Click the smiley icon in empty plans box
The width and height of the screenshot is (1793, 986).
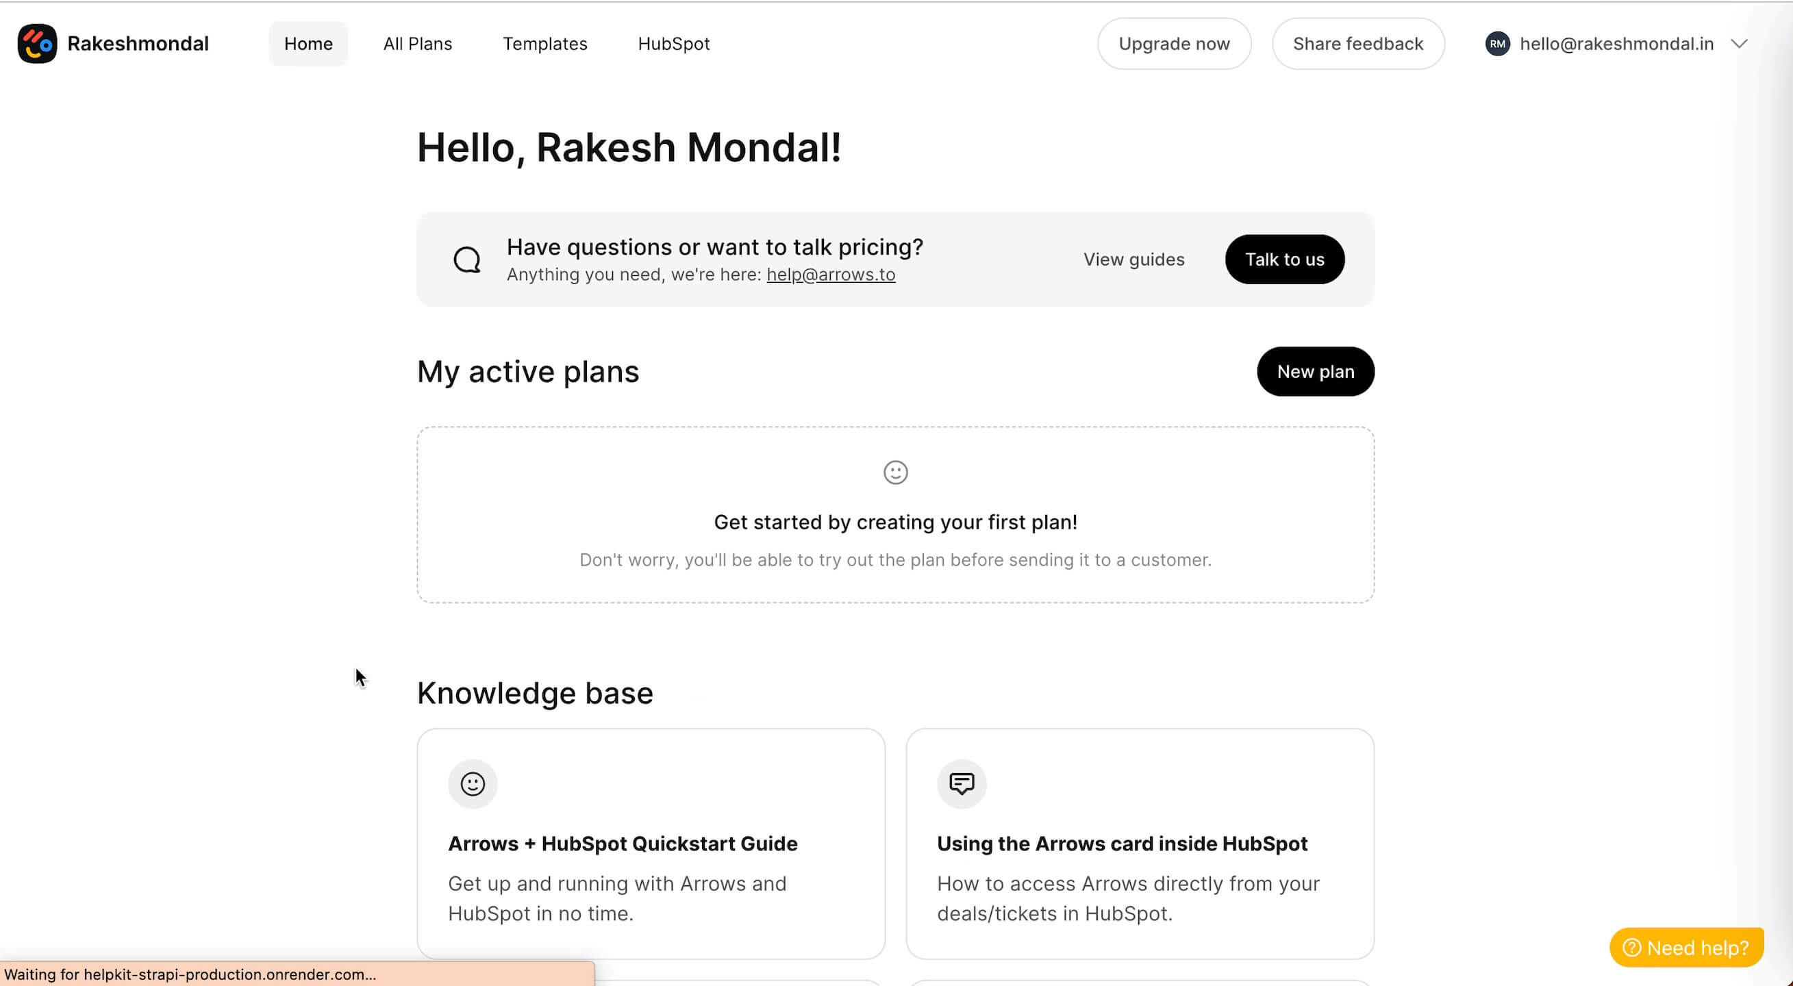point(895,472)
